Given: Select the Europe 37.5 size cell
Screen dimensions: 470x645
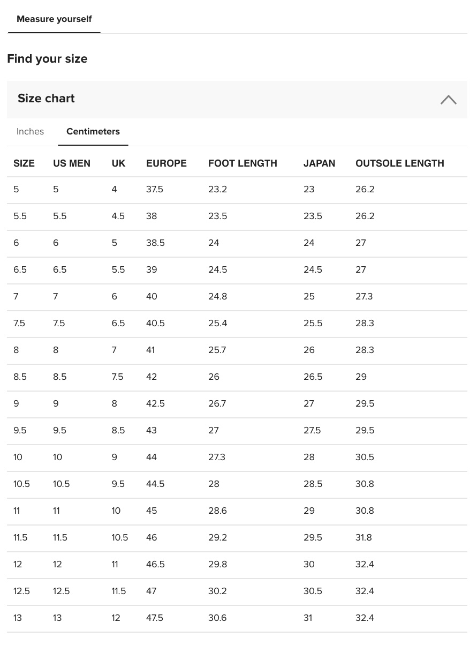Looking at the screenshot, I should pos(155,190).
